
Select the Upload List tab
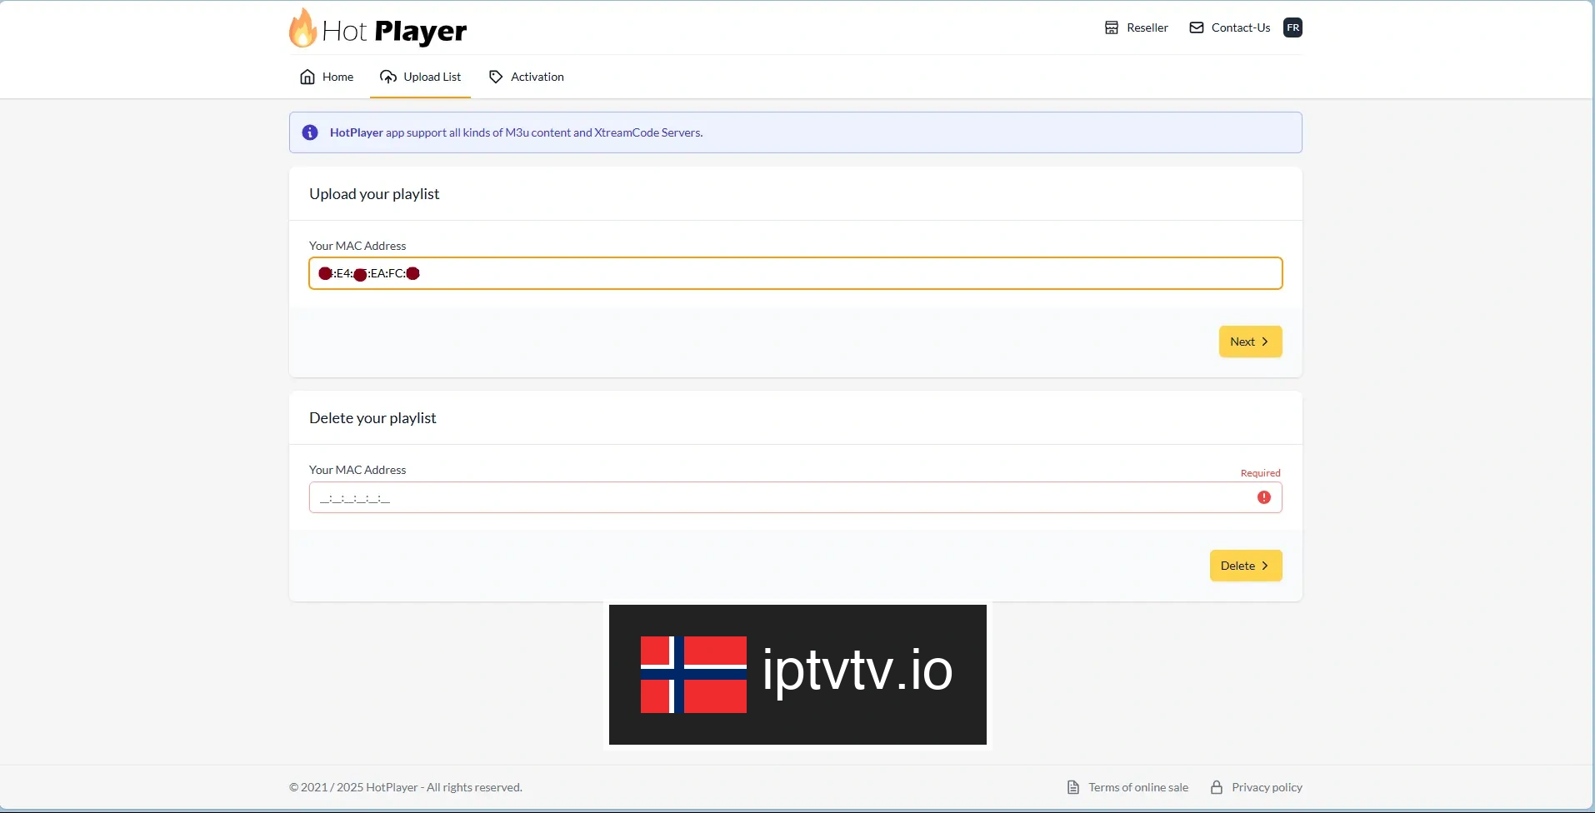(420, 77)
